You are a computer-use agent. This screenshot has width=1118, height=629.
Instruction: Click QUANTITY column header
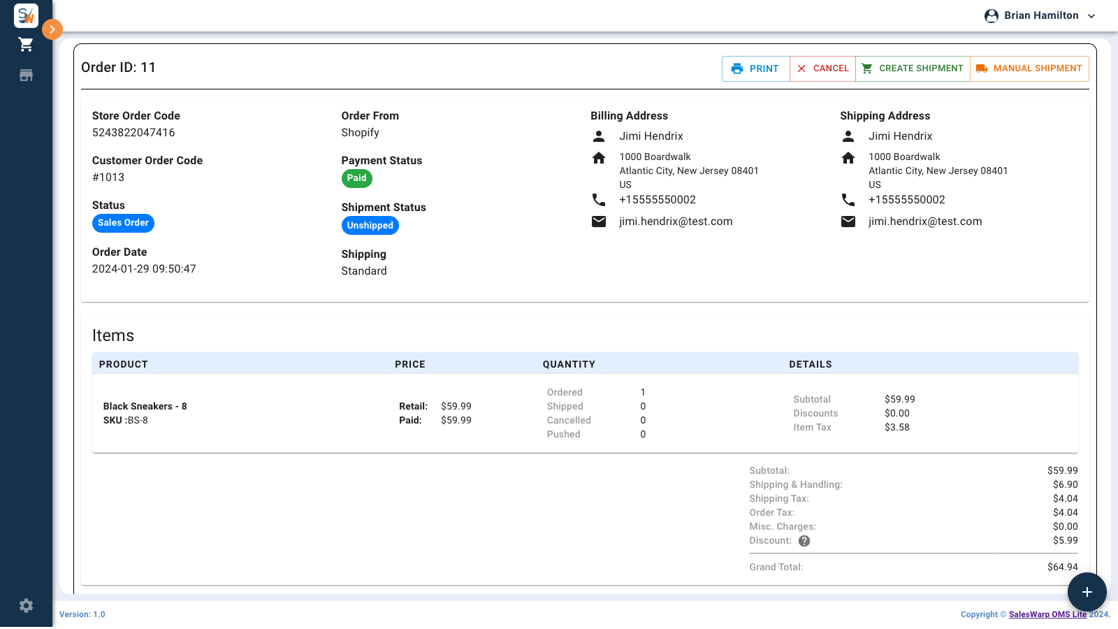569,364
